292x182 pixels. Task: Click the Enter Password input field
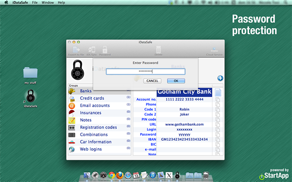[x=146, y=71]
